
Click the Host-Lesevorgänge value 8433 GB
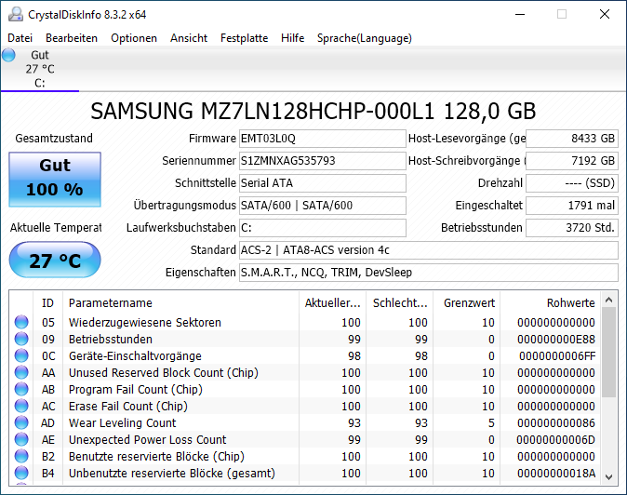point(572,139)
